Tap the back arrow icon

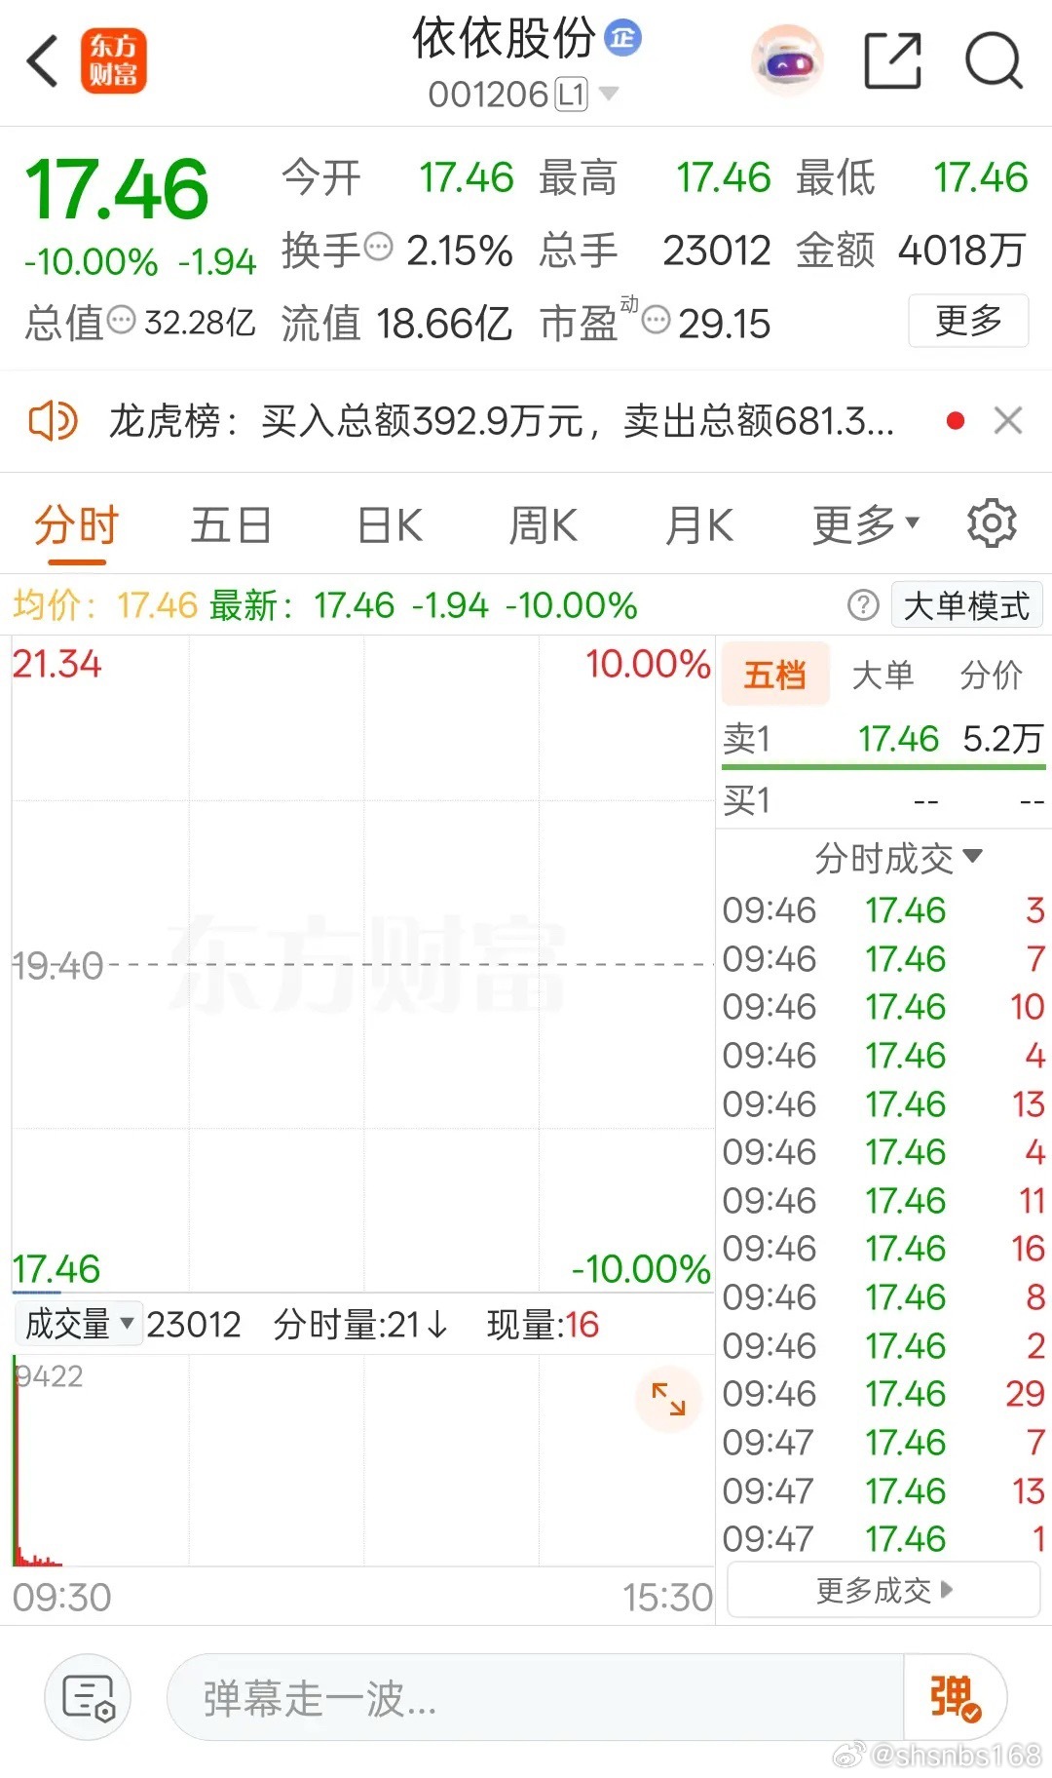43,61
